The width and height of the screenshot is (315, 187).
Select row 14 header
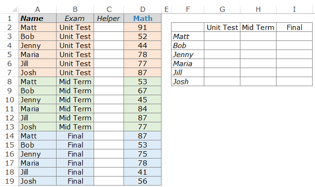click(x=9, y=136)
